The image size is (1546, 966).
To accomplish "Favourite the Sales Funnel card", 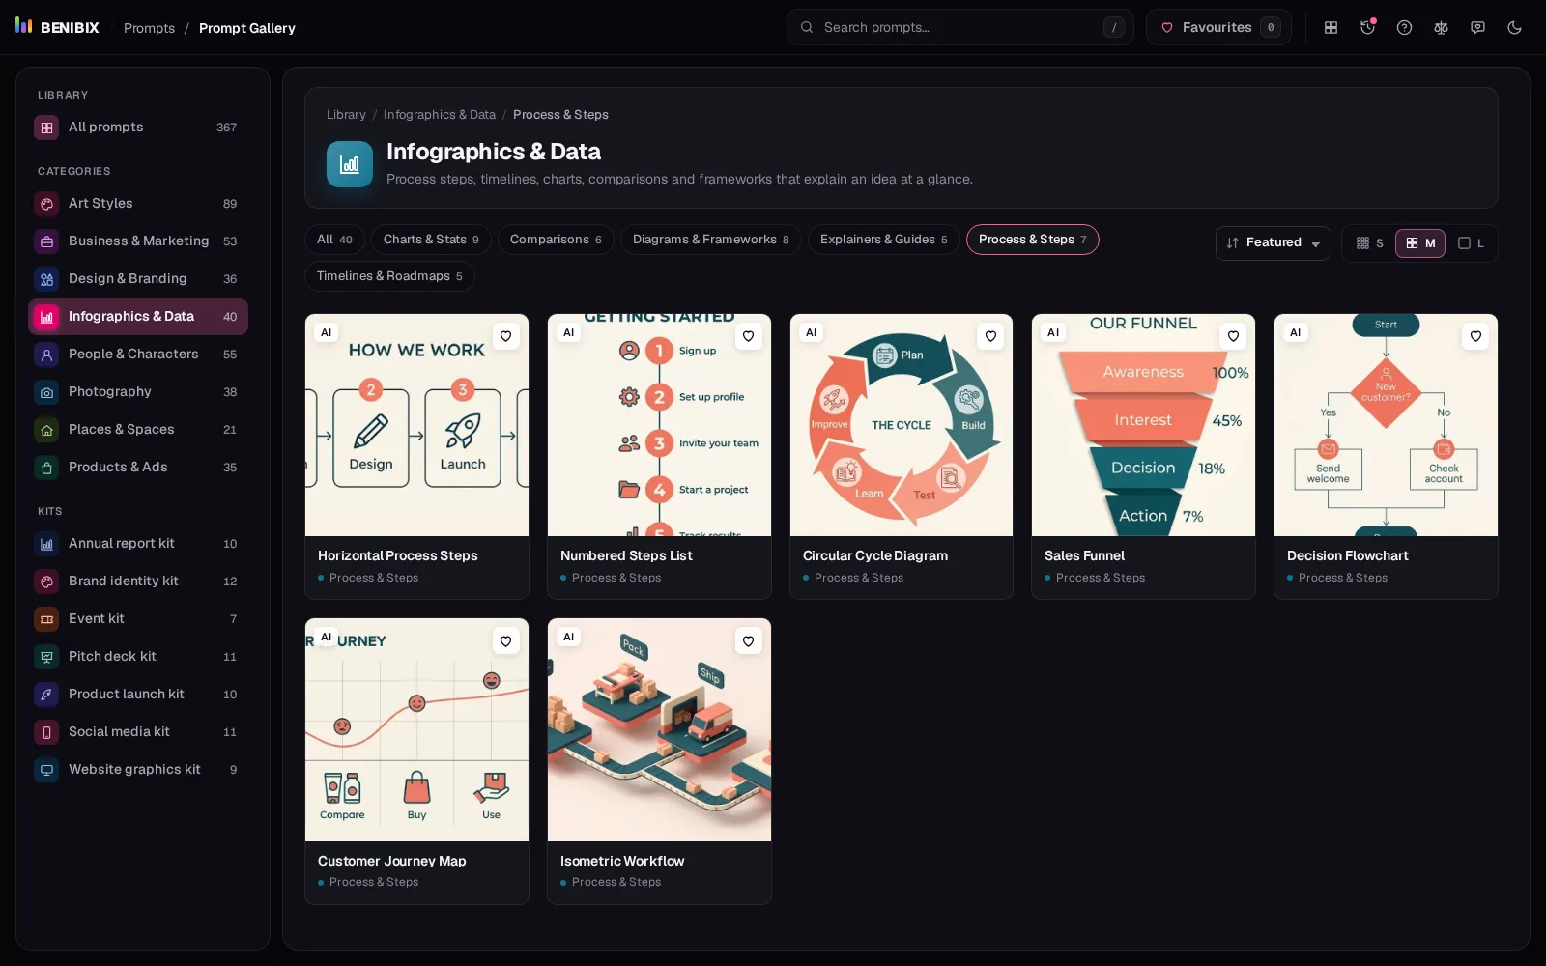I will pos(1233,336).
